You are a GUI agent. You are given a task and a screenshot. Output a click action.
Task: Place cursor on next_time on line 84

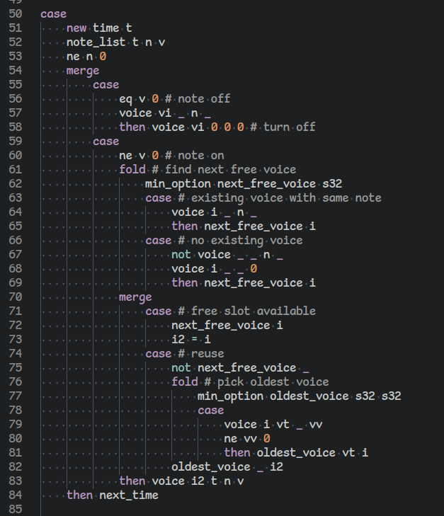129,495
